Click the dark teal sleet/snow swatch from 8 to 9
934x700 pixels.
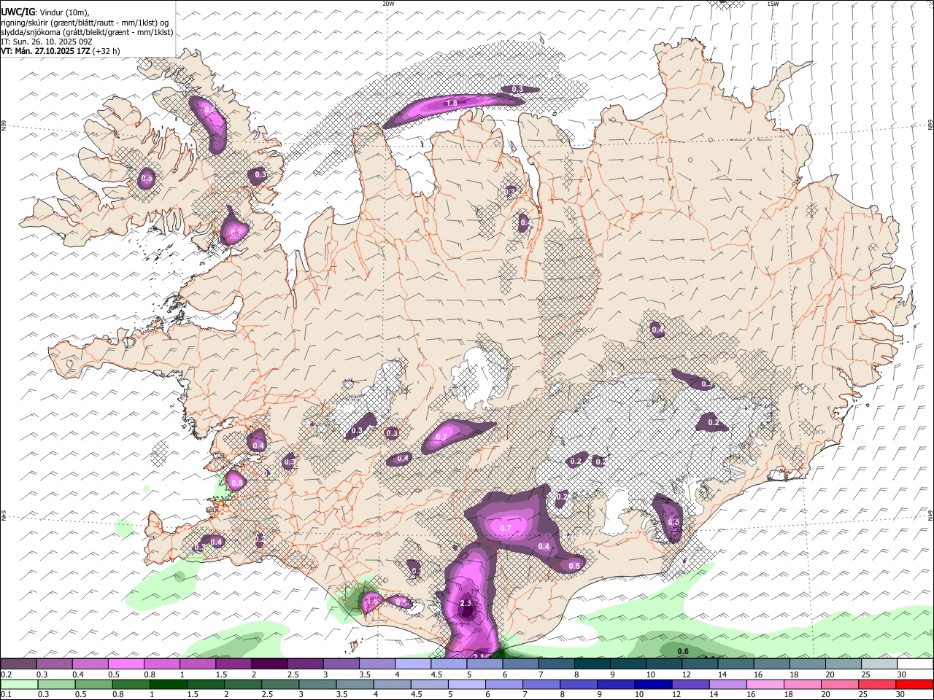pos(592,664)
